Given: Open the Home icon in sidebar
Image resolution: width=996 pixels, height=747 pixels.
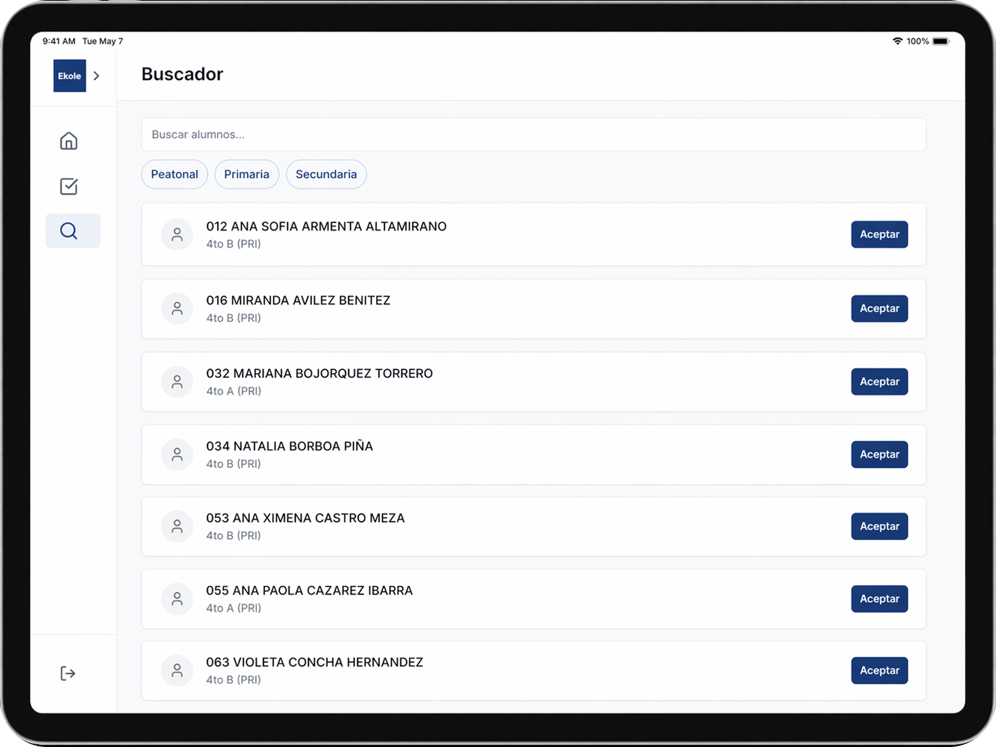Looking at the screenshot, I should [68, 141].
